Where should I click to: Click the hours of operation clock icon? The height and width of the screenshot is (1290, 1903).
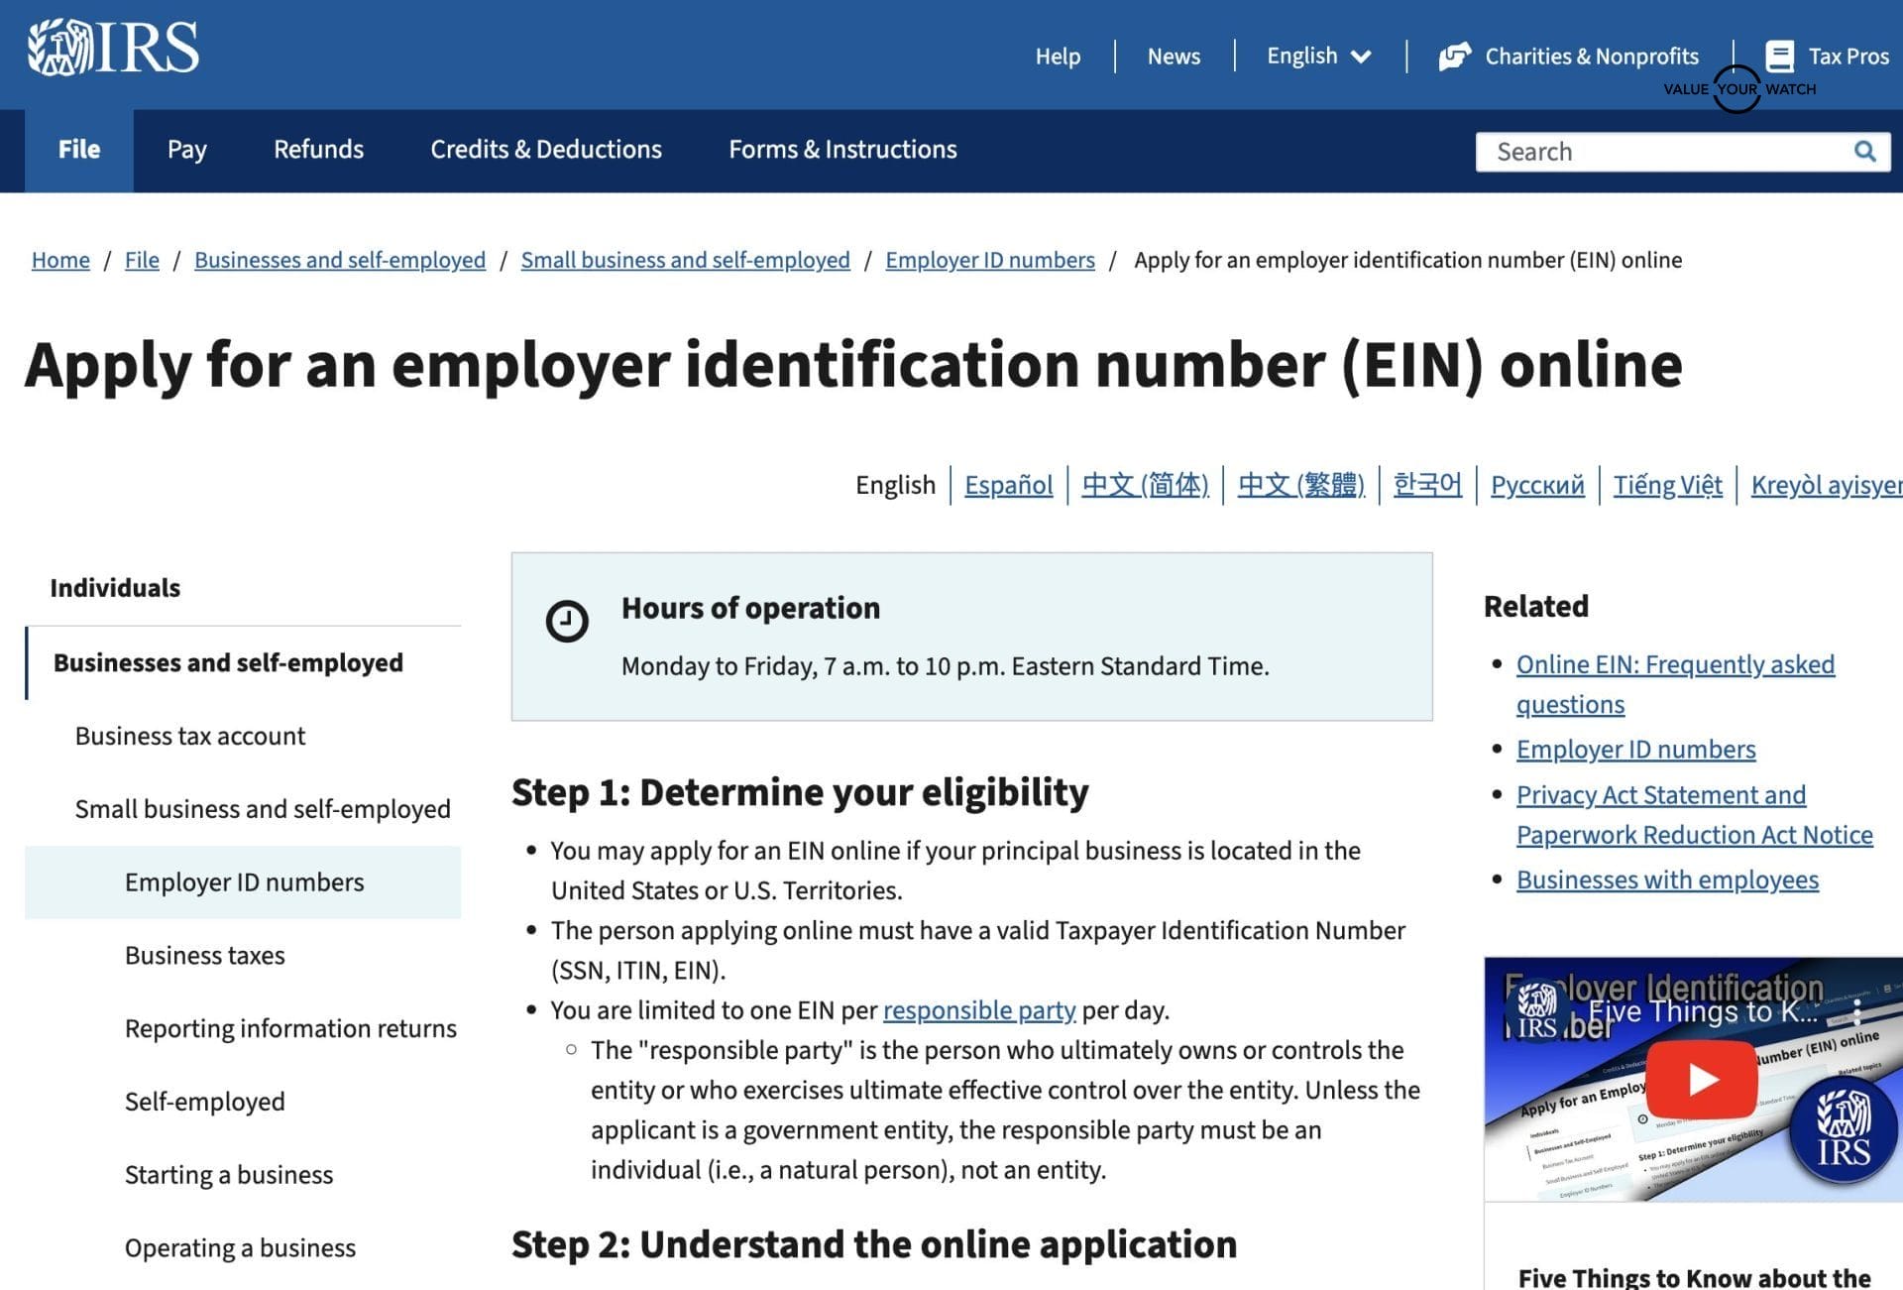(x=567, y=622)
